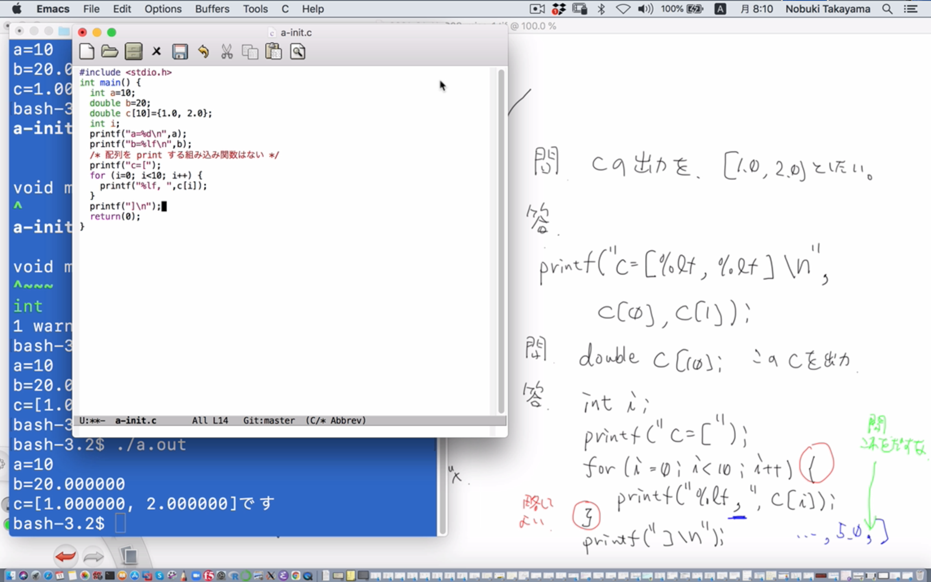Click the 'All L14' position in mode line

point(210,420)
